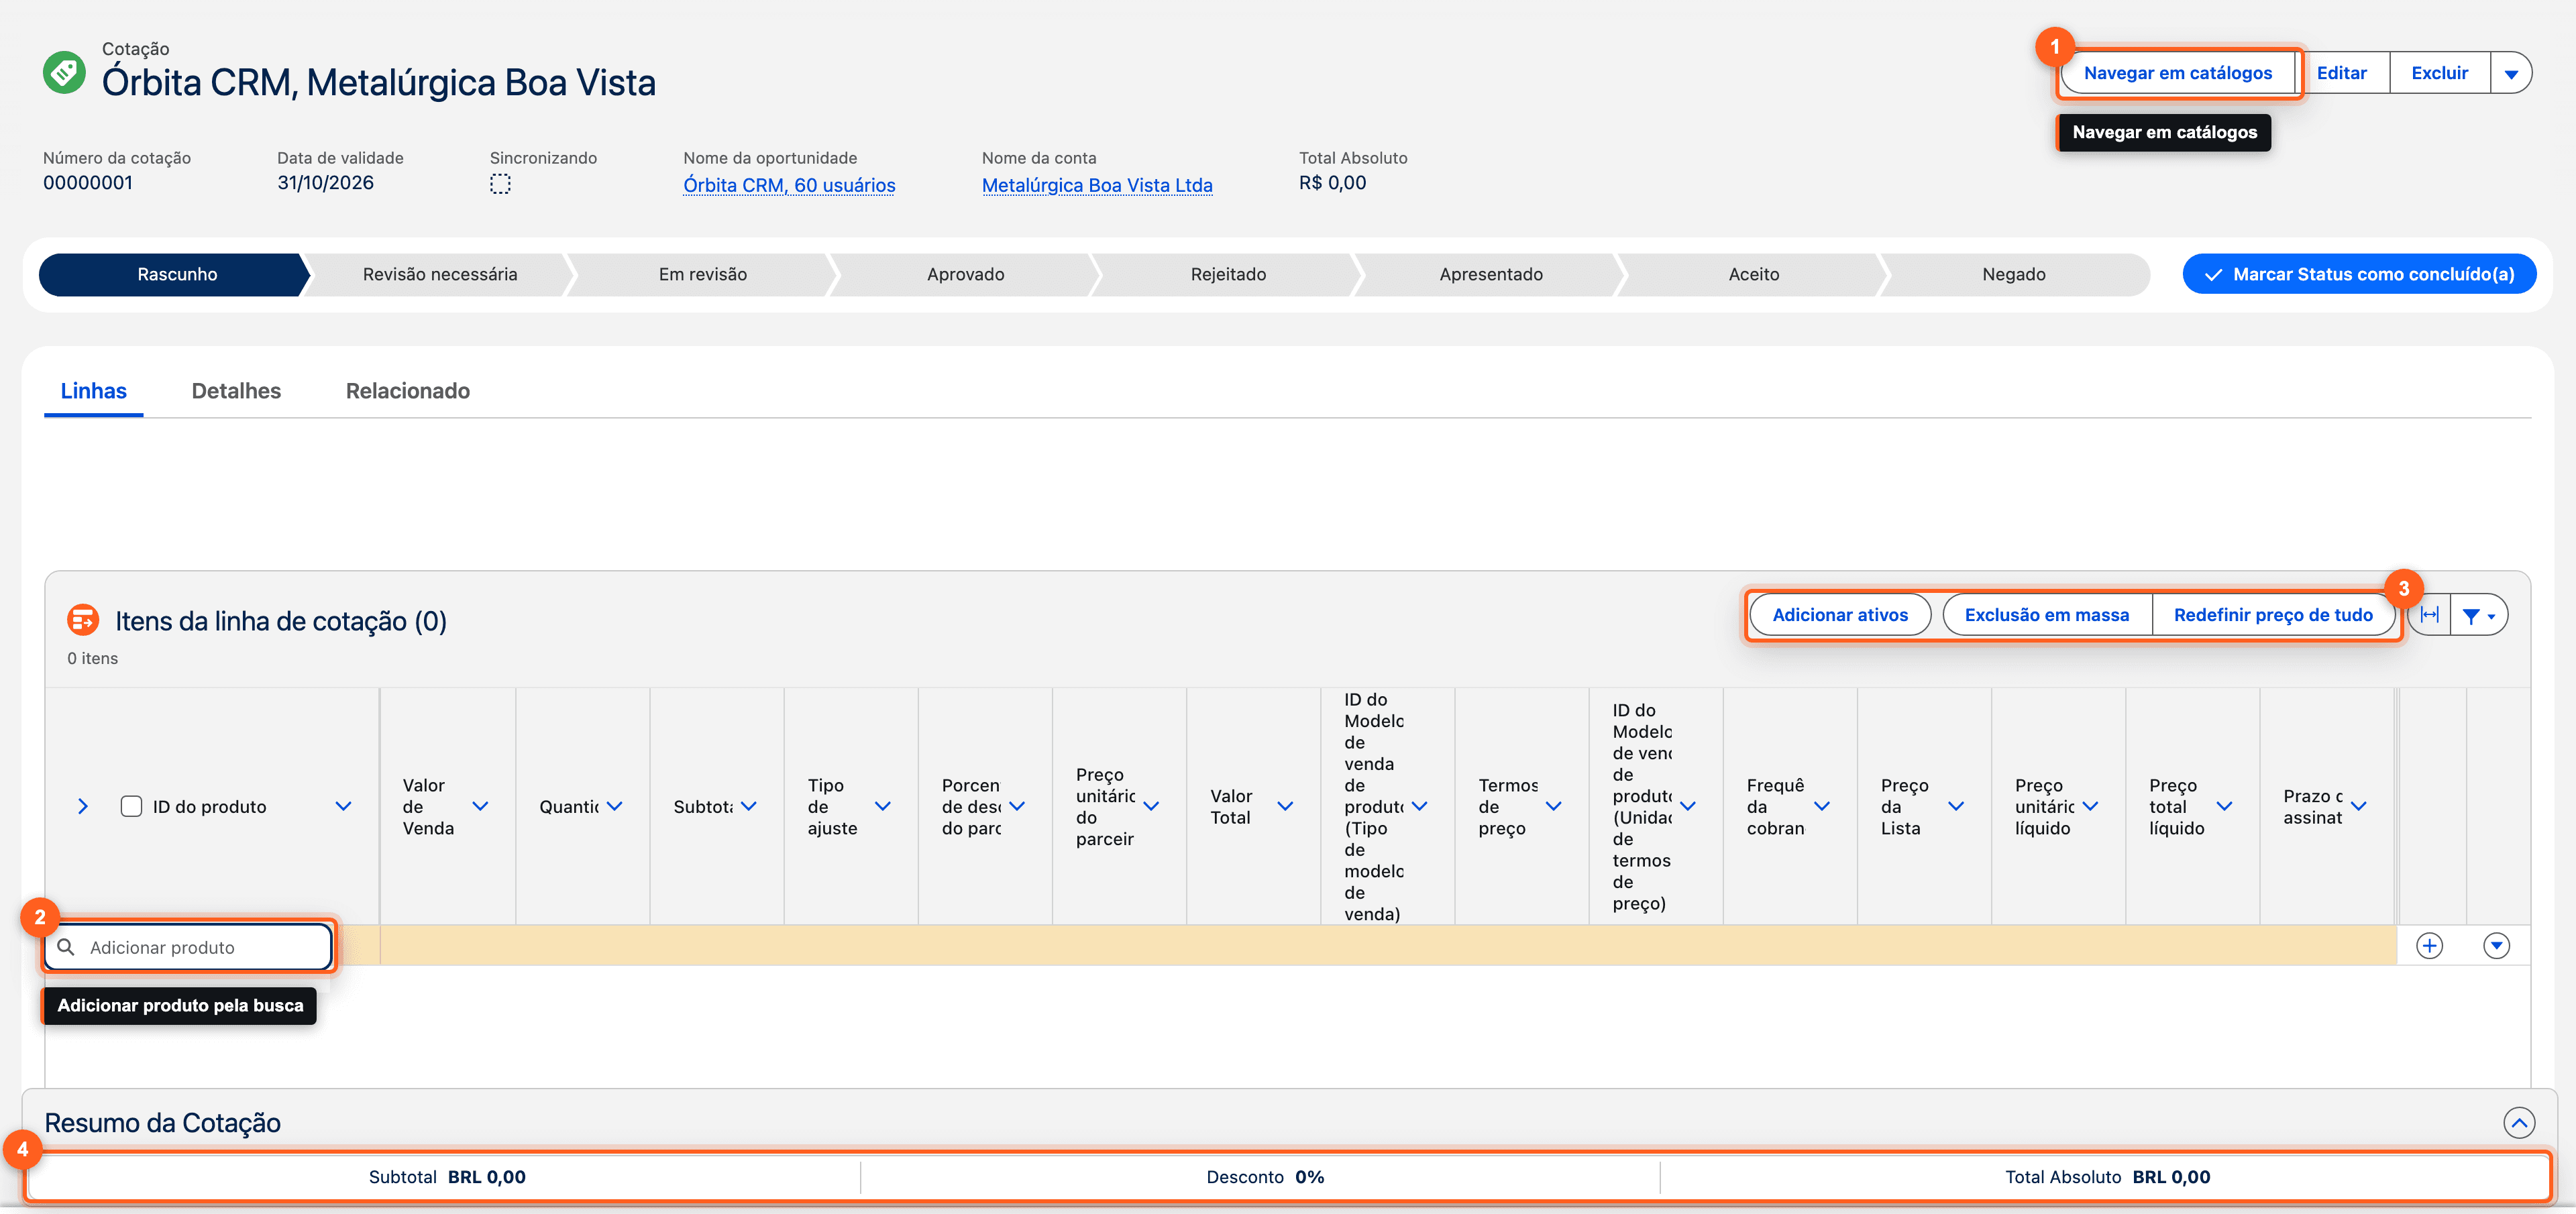Click the Editar button

(2341, 73)
